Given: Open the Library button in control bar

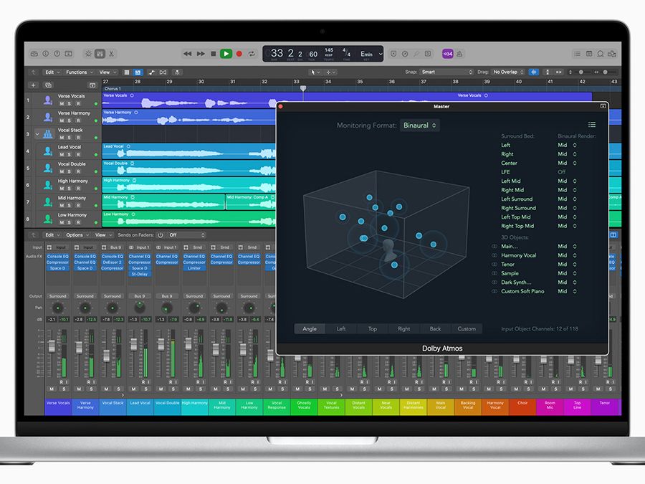Looking at the screenshot, I should [x=34, y=54].
